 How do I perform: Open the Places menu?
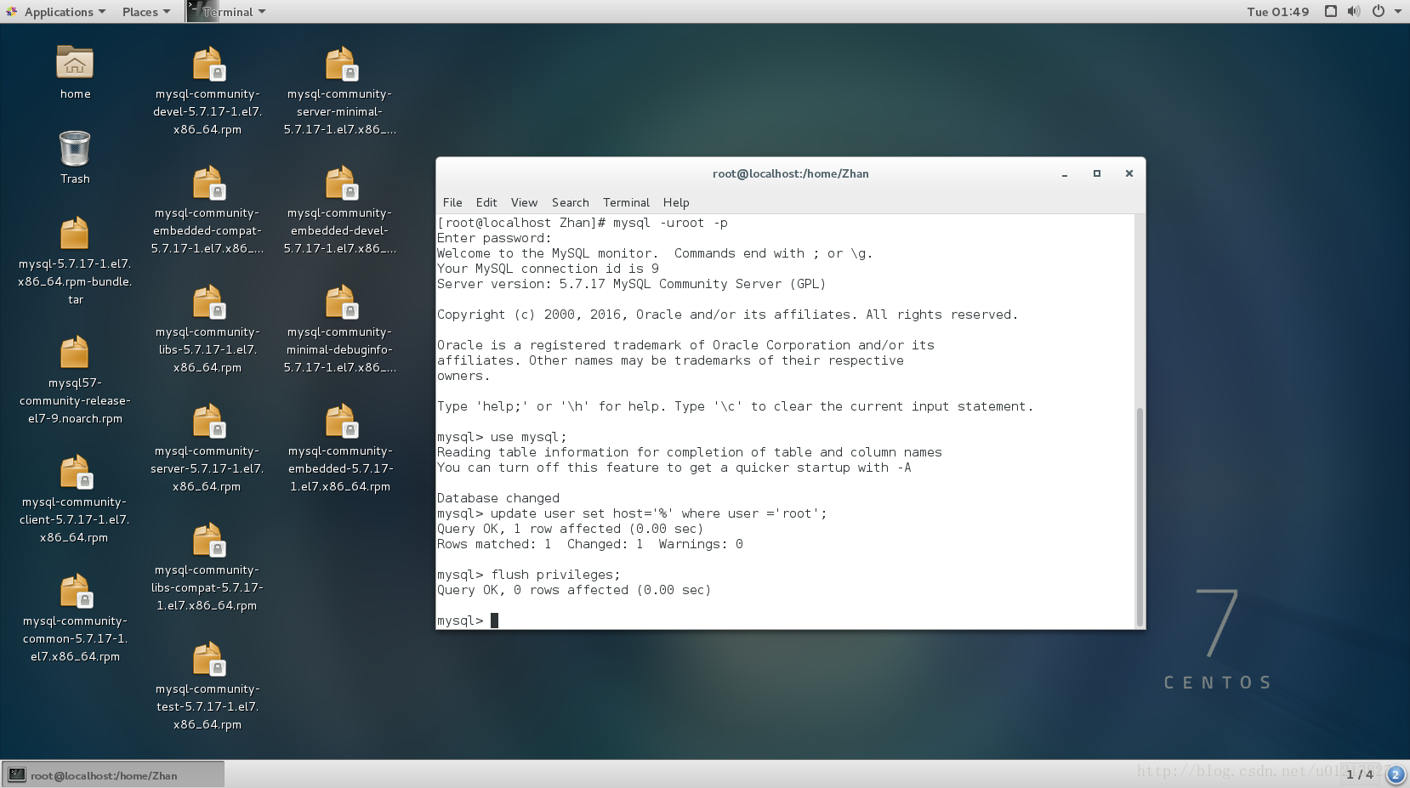[145, 12]
